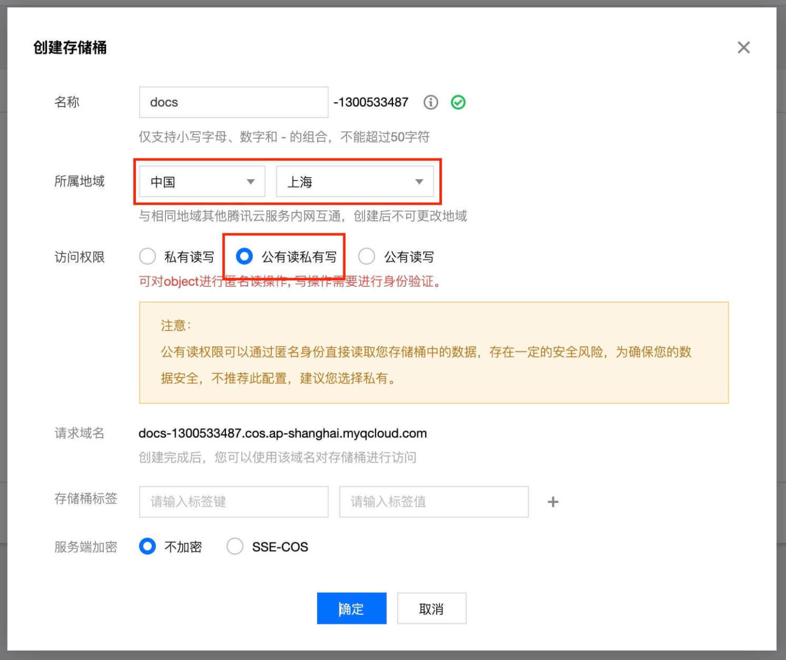
Task: Click the 请输入标签值 tag value field
Action: [x=433, y=502]
